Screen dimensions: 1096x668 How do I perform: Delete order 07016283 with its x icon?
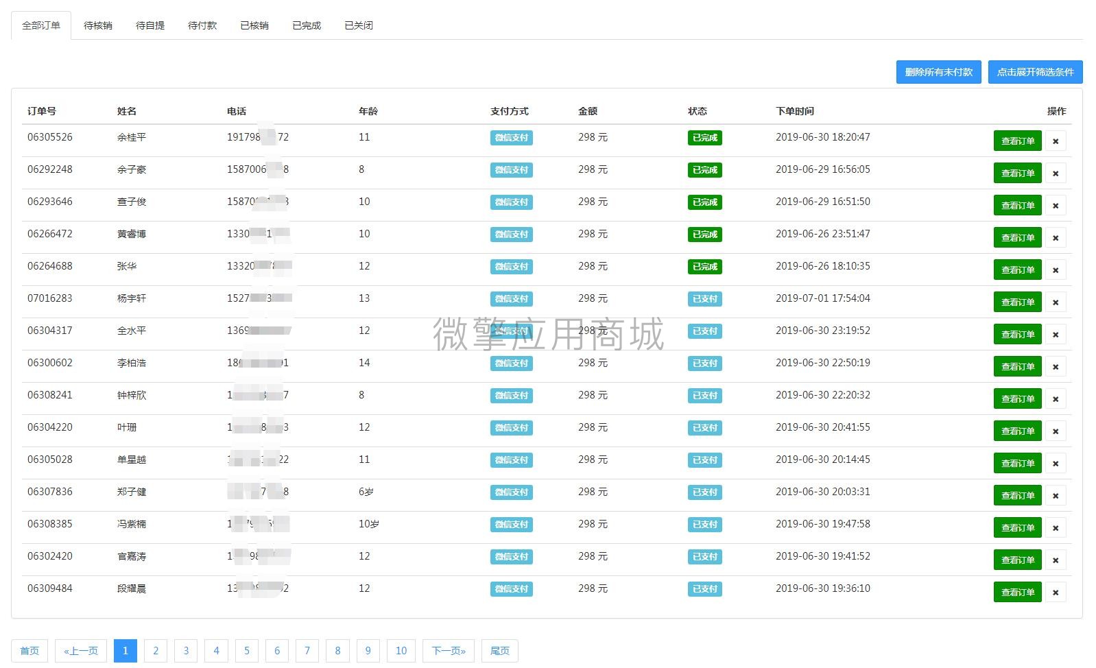pyautogui.click(x=1056, y=302)
